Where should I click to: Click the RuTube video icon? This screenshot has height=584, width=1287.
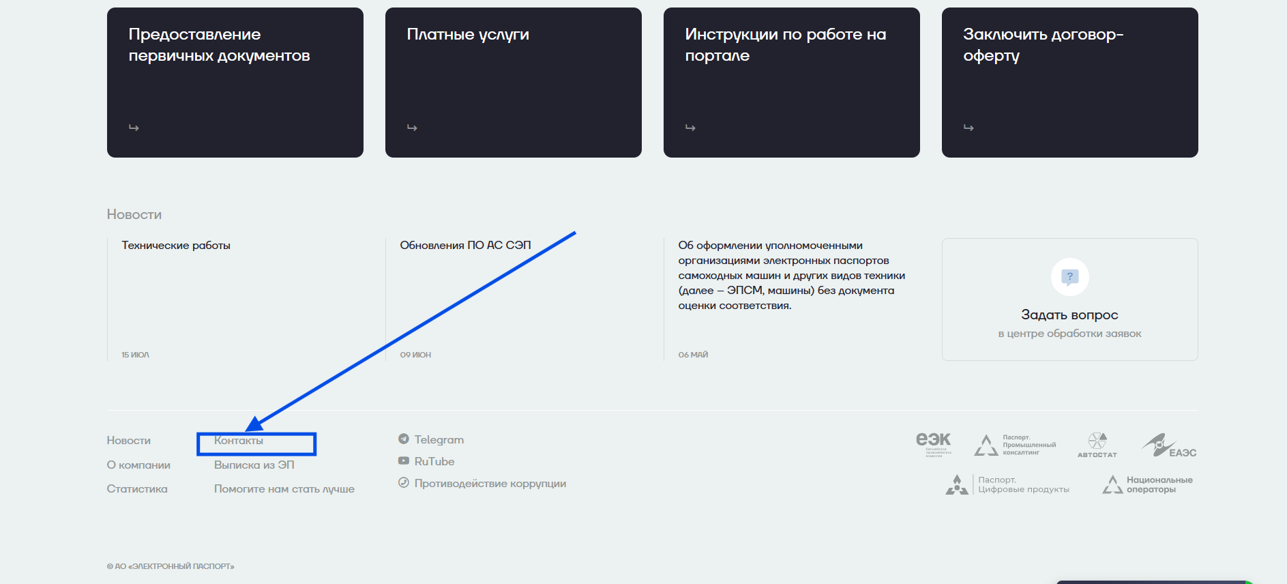click(x=404, y=461)
